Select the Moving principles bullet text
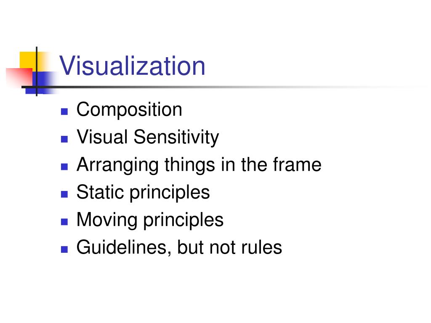 (150, 220)
